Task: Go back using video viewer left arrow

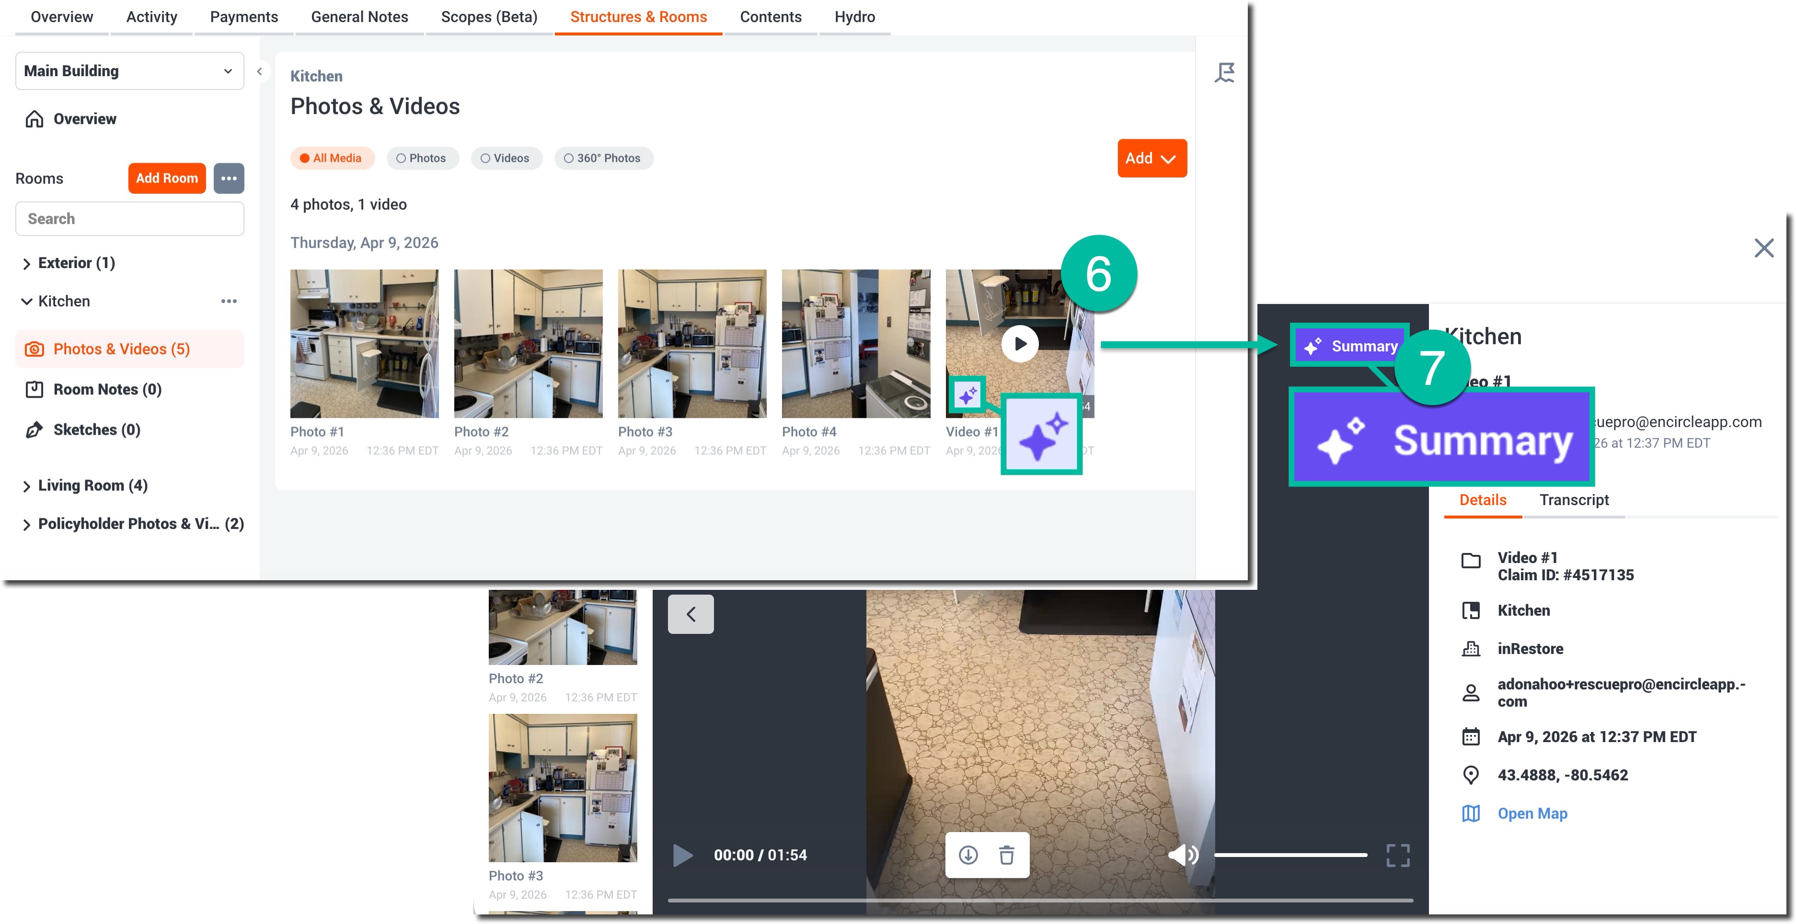Action: (x=690, y=614)
